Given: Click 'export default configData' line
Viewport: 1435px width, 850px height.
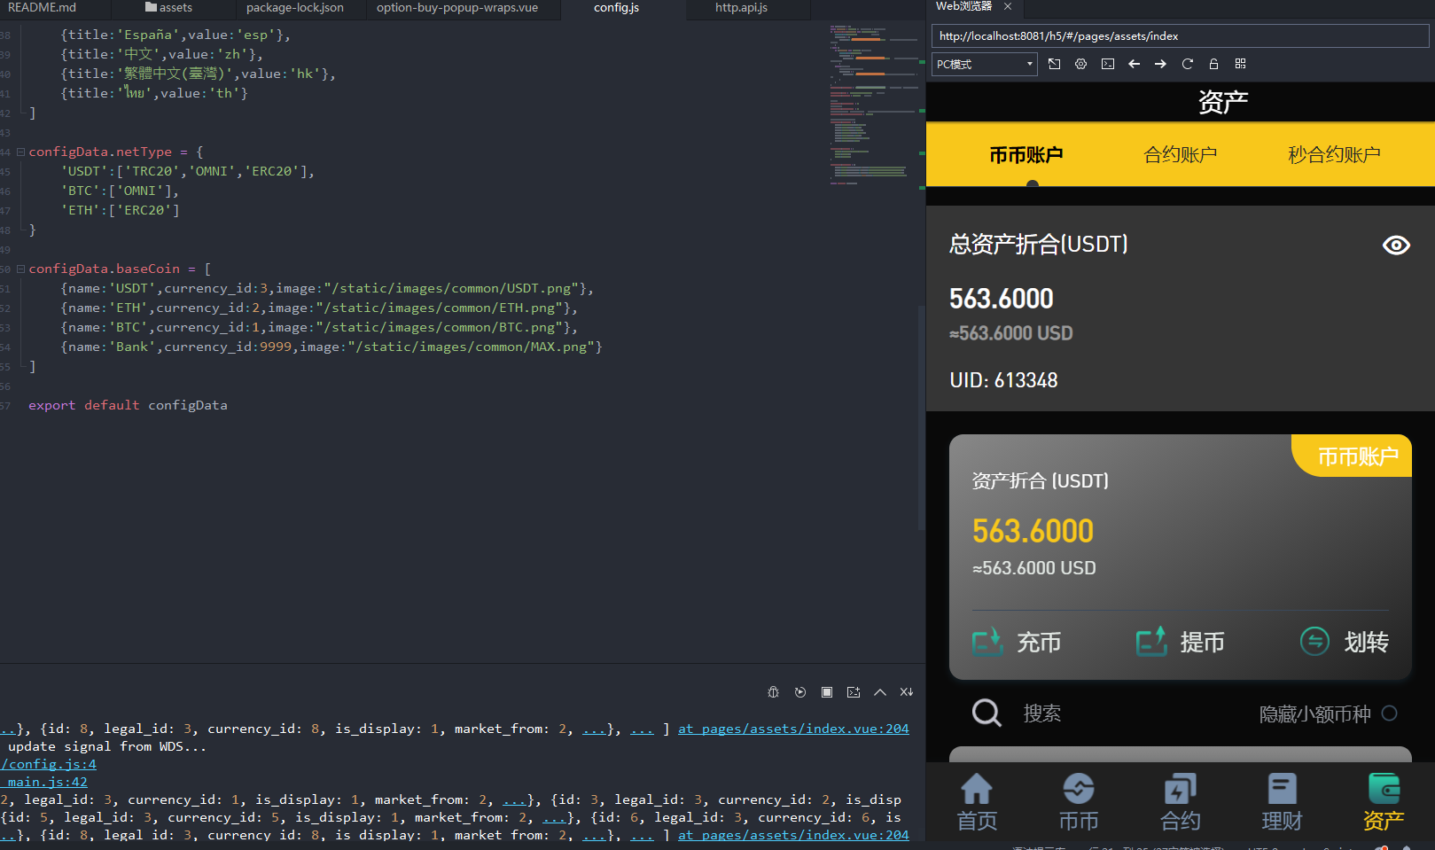Looking at the screenshot, I should (x=128, y=405).
